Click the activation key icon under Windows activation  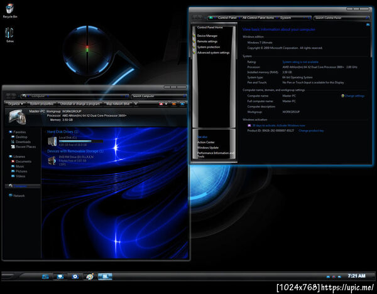pyautogui.click(x=249, y=125)
